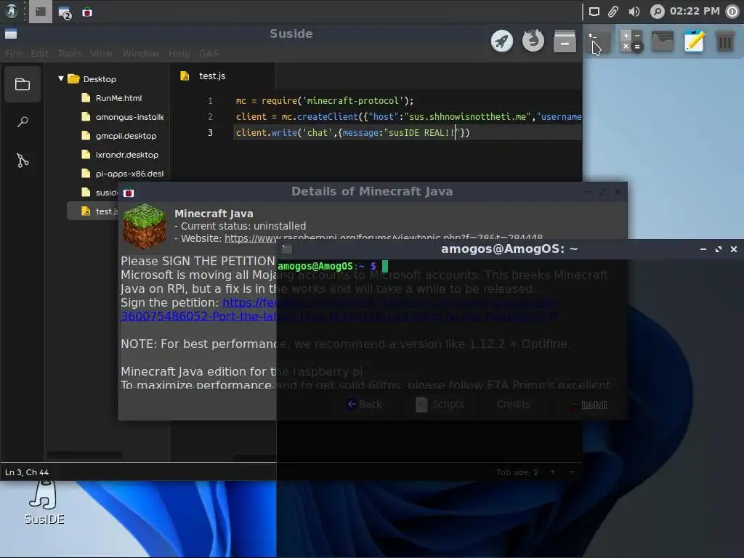Select the SusIDE desktop shortcut icon
744x558 pixels.
click(x=44, y=502)
